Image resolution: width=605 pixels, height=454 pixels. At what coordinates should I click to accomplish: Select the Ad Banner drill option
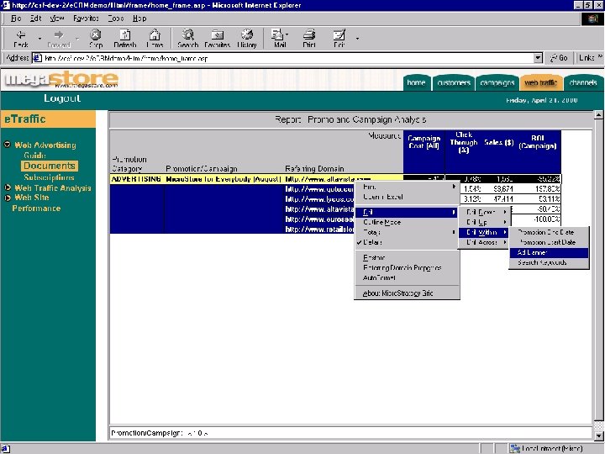pyautogui.click(x=549, y=252)
